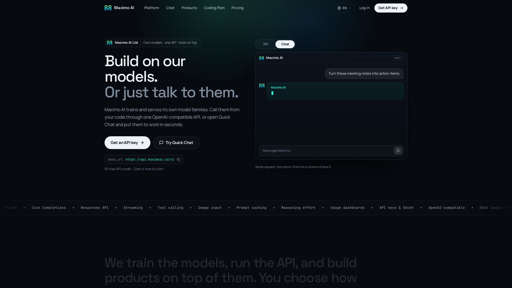
Task: Click the Log in link
Action: pyautogui.click(x=364, y=8)
